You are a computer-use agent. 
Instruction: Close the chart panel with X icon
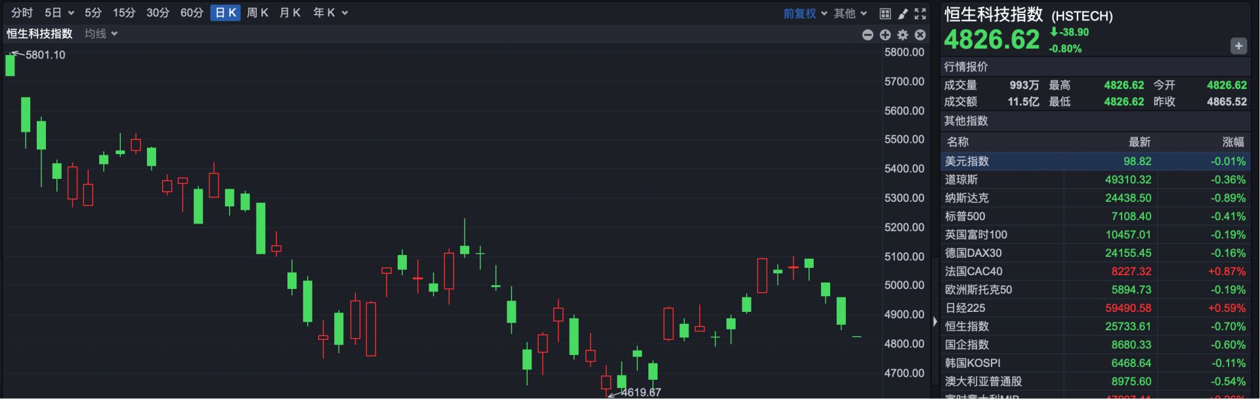tap(920, 35)
